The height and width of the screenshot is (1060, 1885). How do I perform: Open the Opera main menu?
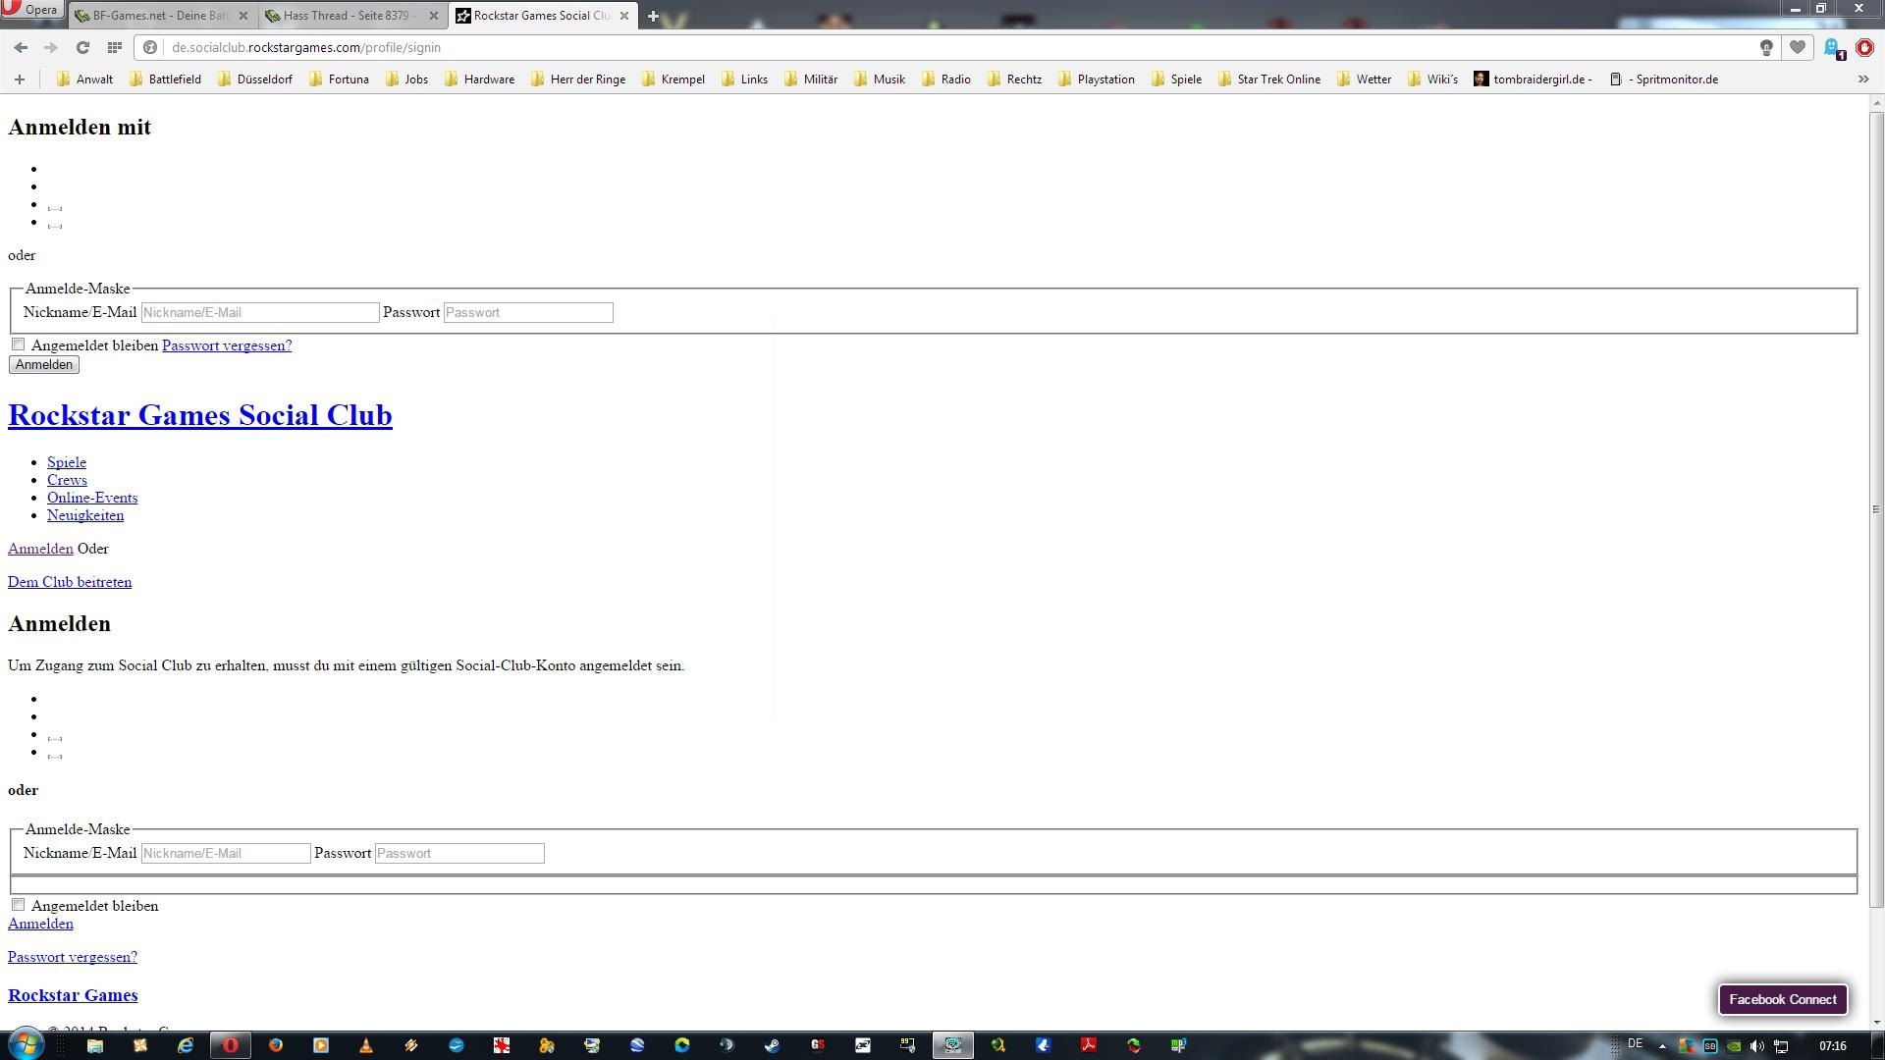click(31, 10)
